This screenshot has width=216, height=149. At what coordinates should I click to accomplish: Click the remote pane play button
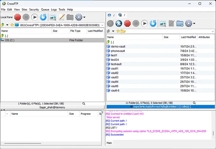coord(144,23)
